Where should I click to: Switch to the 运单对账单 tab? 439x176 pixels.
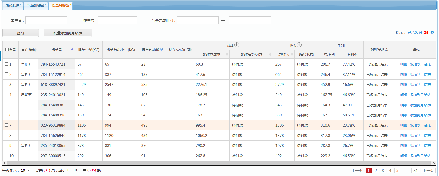[x=36, y=6]
